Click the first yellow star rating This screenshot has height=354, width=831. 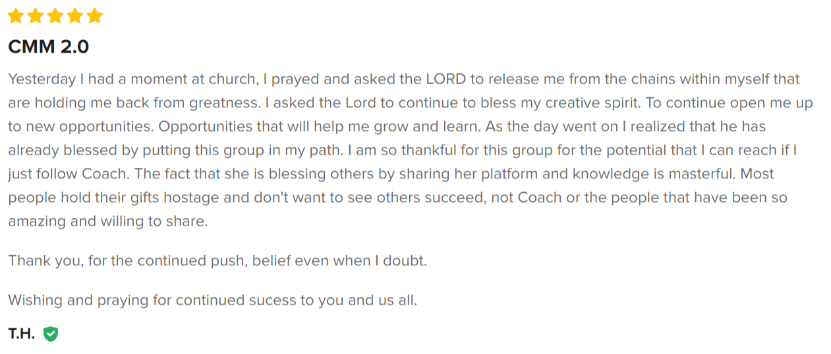pyautogui.click(x=16, y=16)
